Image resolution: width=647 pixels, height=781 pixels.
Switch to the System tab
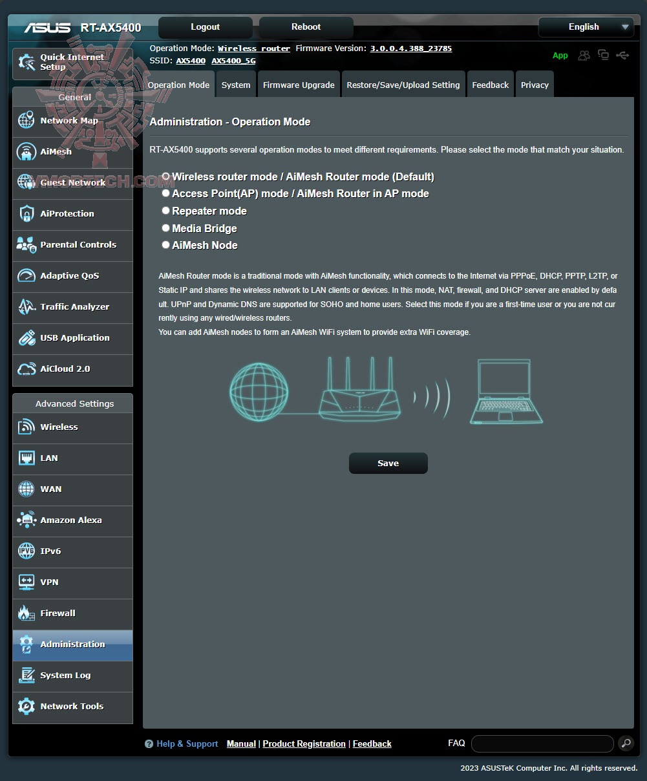[x=236, y=85]
